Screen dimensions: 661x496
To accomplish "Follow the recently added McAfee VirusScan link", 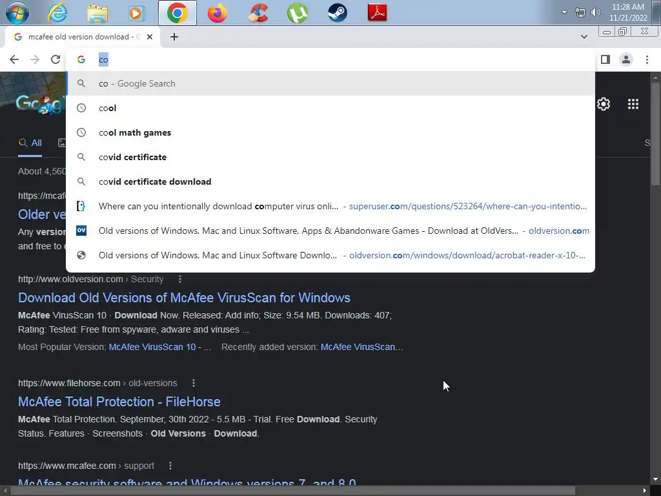I will [x=361, y=347].
